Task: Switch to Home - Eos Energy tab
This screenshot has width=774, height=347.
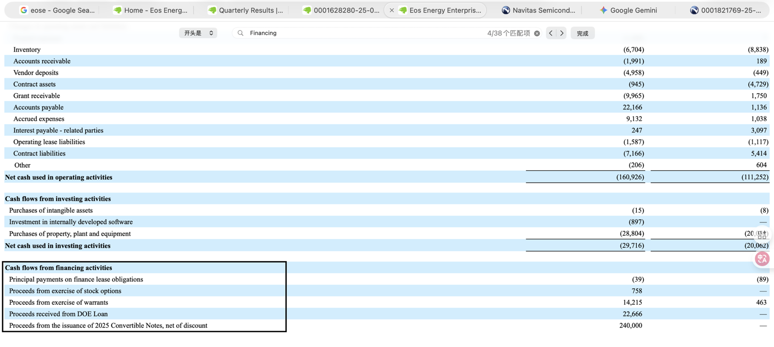Action: click(x=150, y=10)
